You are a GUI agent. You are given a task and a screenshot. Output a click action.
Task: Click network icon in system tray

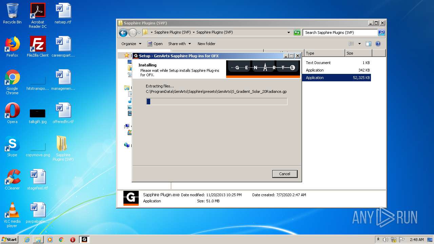394,240
